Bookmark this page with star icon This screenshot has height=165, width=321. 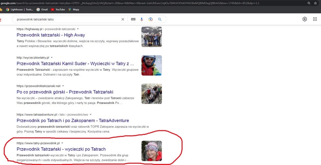[316, 3]
